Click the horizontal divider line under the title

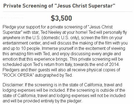click(x=68, y=12)
